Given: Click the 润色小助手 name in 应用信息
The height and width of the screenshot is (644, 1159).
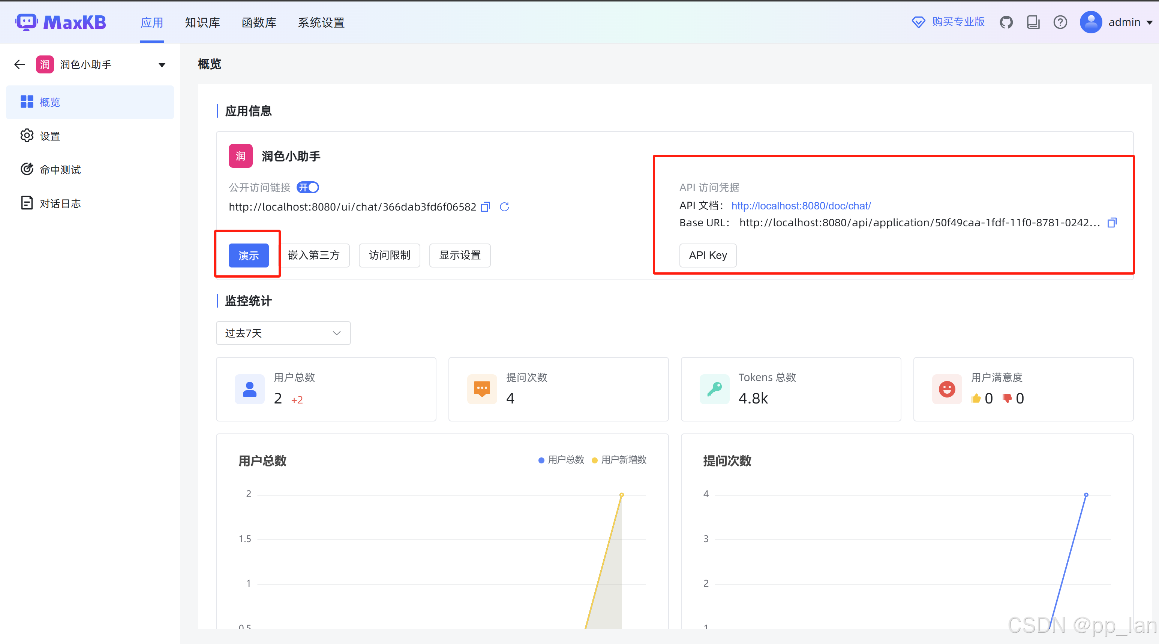Looking at the screenshot, I should pyautogui.click(x=291, y=156).
